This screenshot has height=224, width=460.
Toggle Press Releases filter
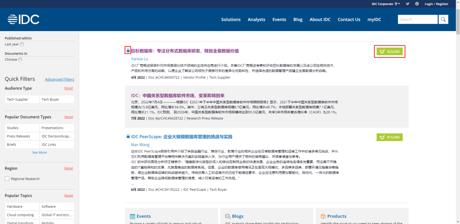tap(22, 136)
